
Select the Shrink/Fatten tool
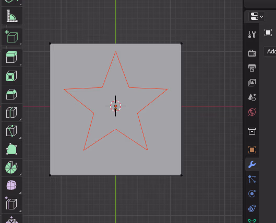[x=12, y=219]
